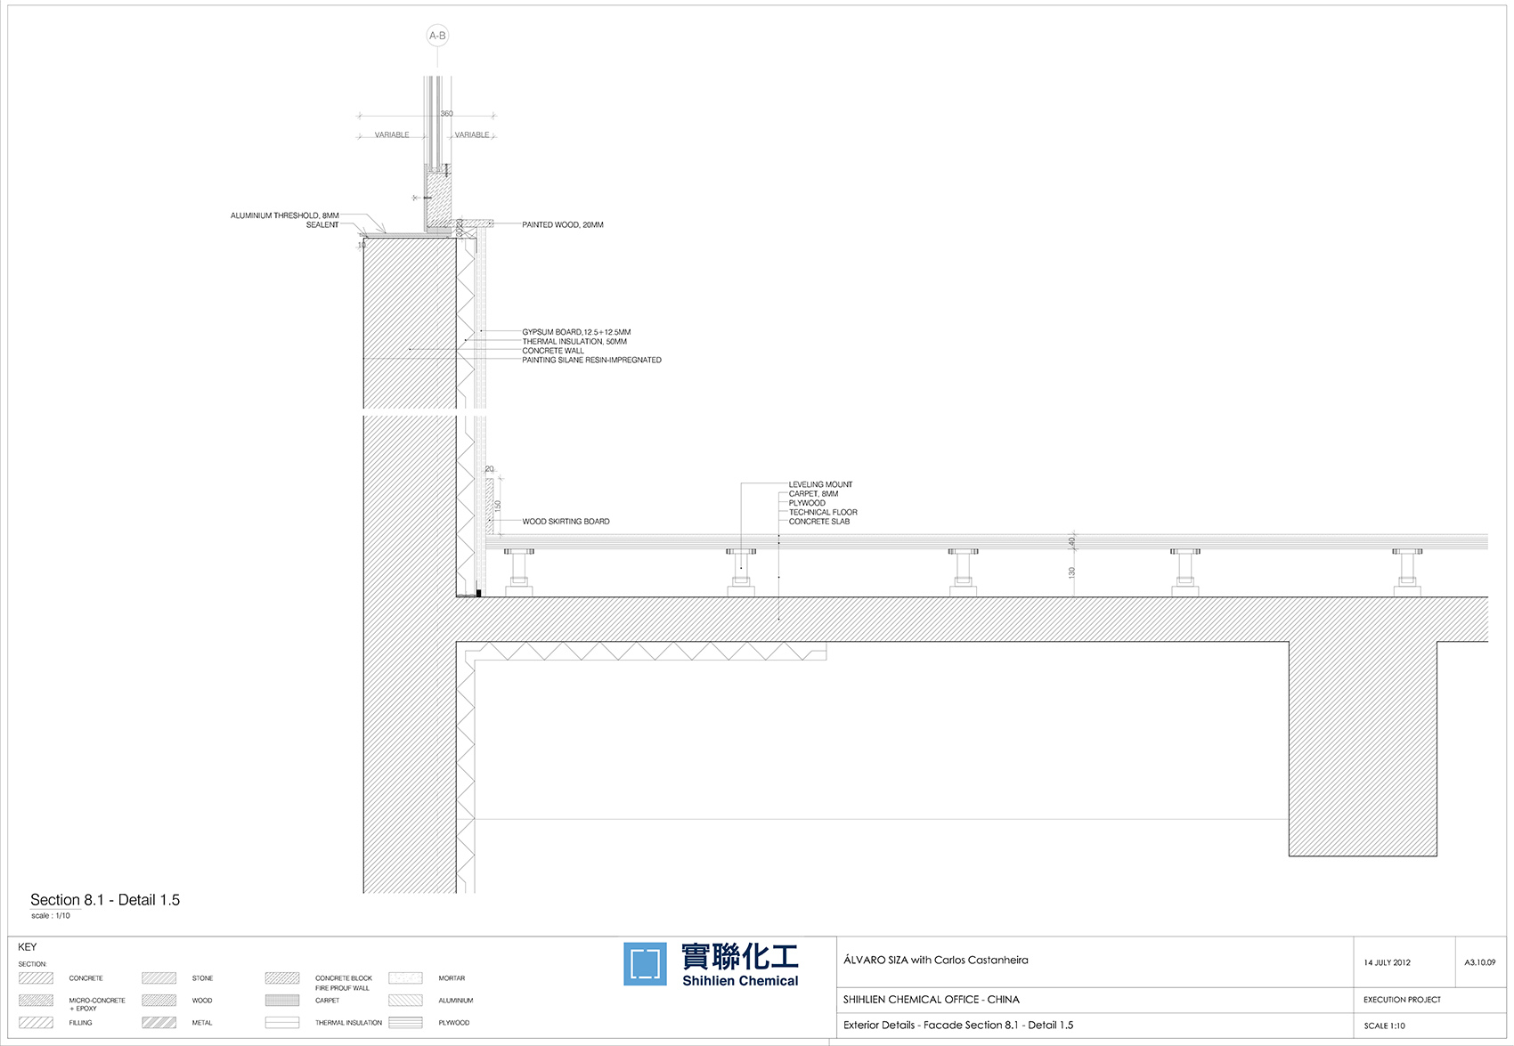Click the 'FILLING' legend label

(x=80, y=1023)
